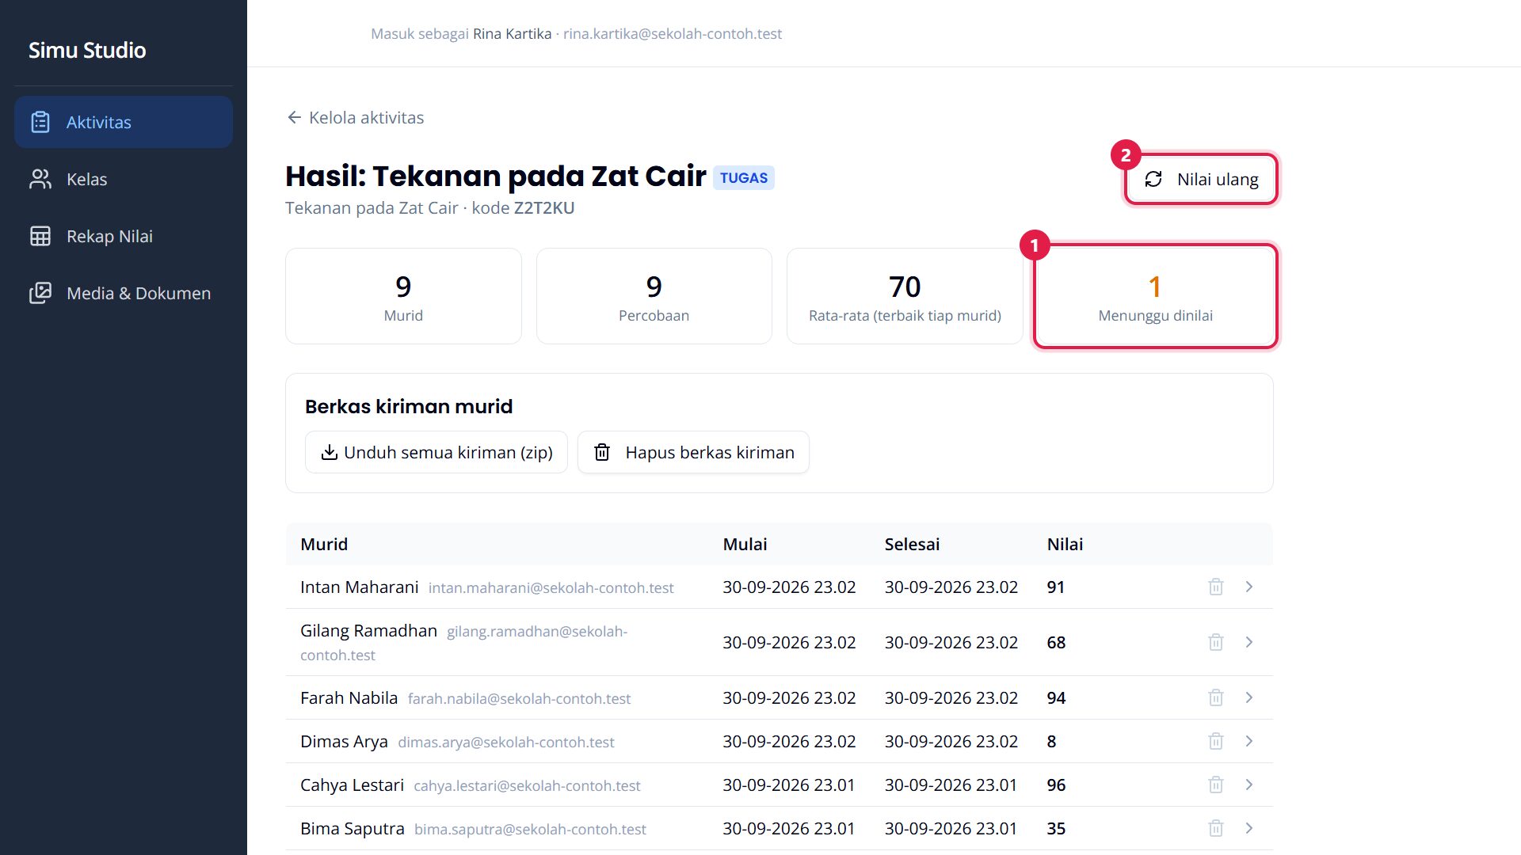
Task: Expand Cahya Lestari's row with chevron
Action: click(x=1249, y=785)
